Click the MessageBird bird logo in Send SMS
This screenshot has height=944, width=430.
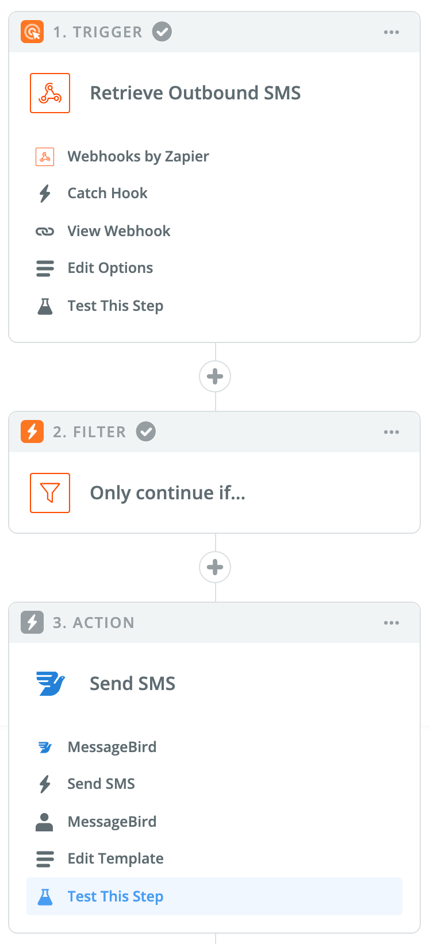[x=45, y=746]
